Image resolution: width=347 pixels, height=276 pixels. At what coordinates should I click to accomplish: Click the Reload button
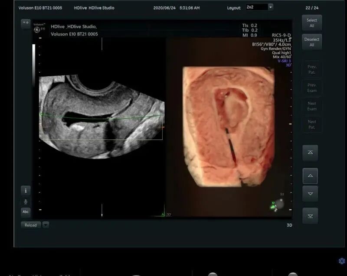pyautogui.click(x=31, y=225)
